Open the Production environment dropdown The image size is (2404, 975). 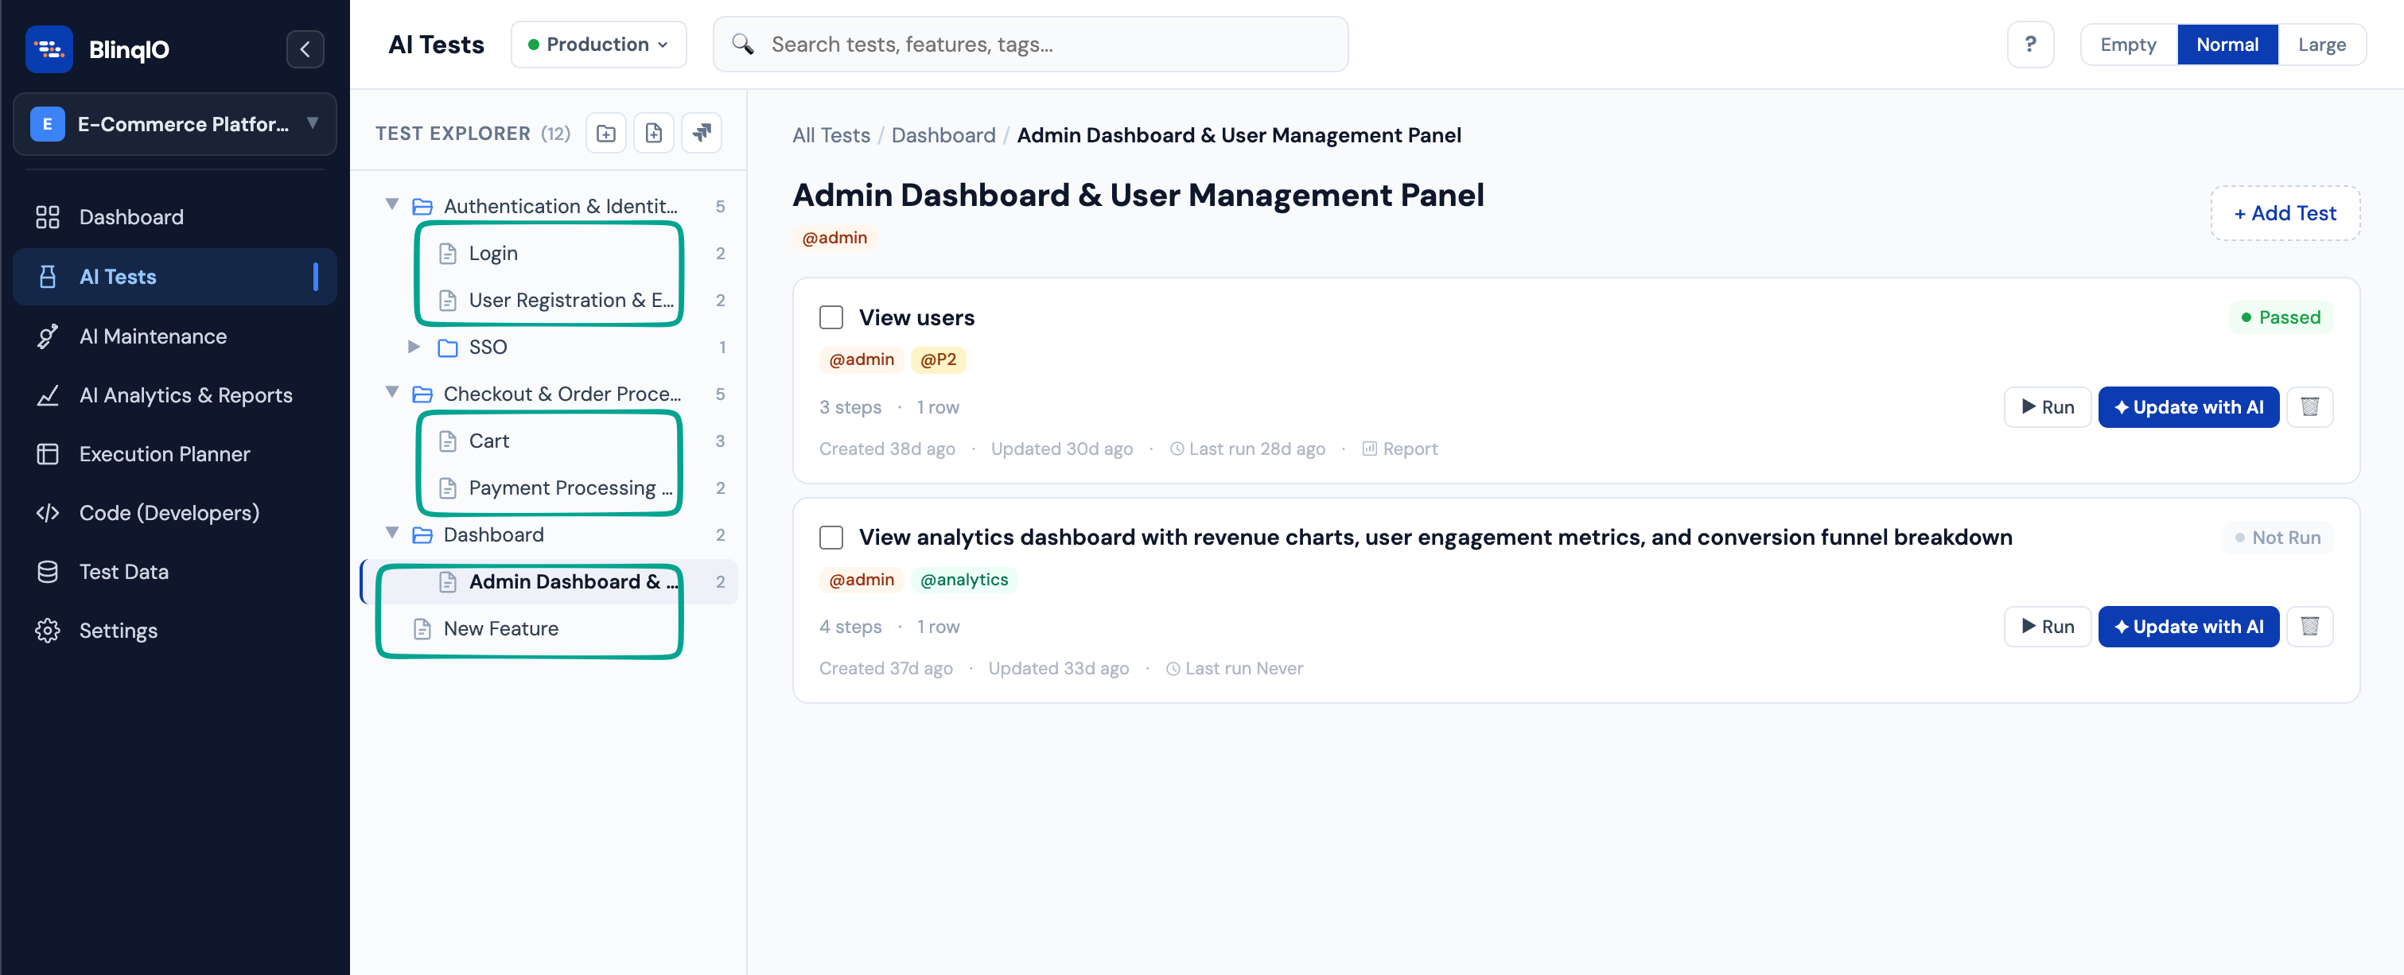[598, 44]
